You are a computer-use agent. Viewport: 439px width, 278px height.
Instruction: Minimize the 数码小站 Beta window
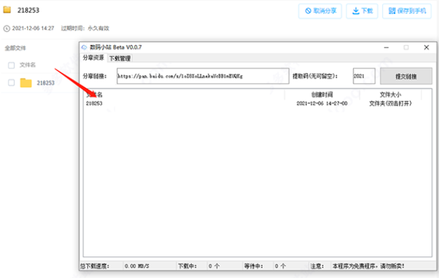386,48
